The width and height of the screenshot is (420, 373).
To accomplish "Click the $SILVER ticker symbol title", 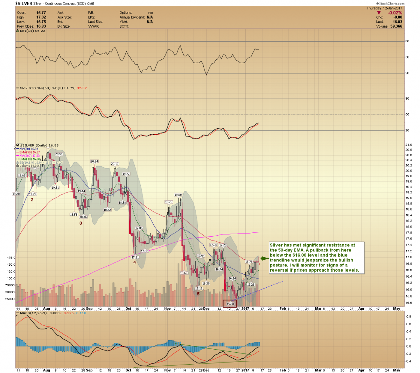I will tap(23, 3).
